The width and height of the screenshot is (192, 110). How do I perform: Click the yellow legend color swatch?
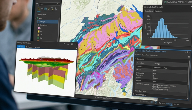(x=39, y=31)
